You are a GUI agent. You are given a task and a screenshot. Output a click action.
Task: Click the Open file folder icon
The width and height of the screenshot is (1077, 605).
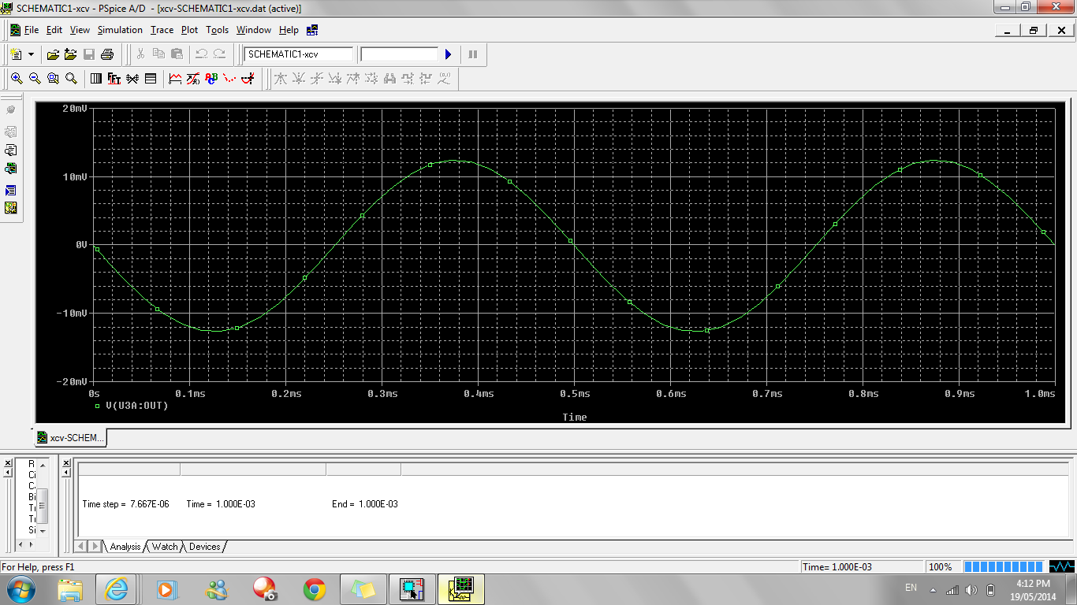[53, 54]
